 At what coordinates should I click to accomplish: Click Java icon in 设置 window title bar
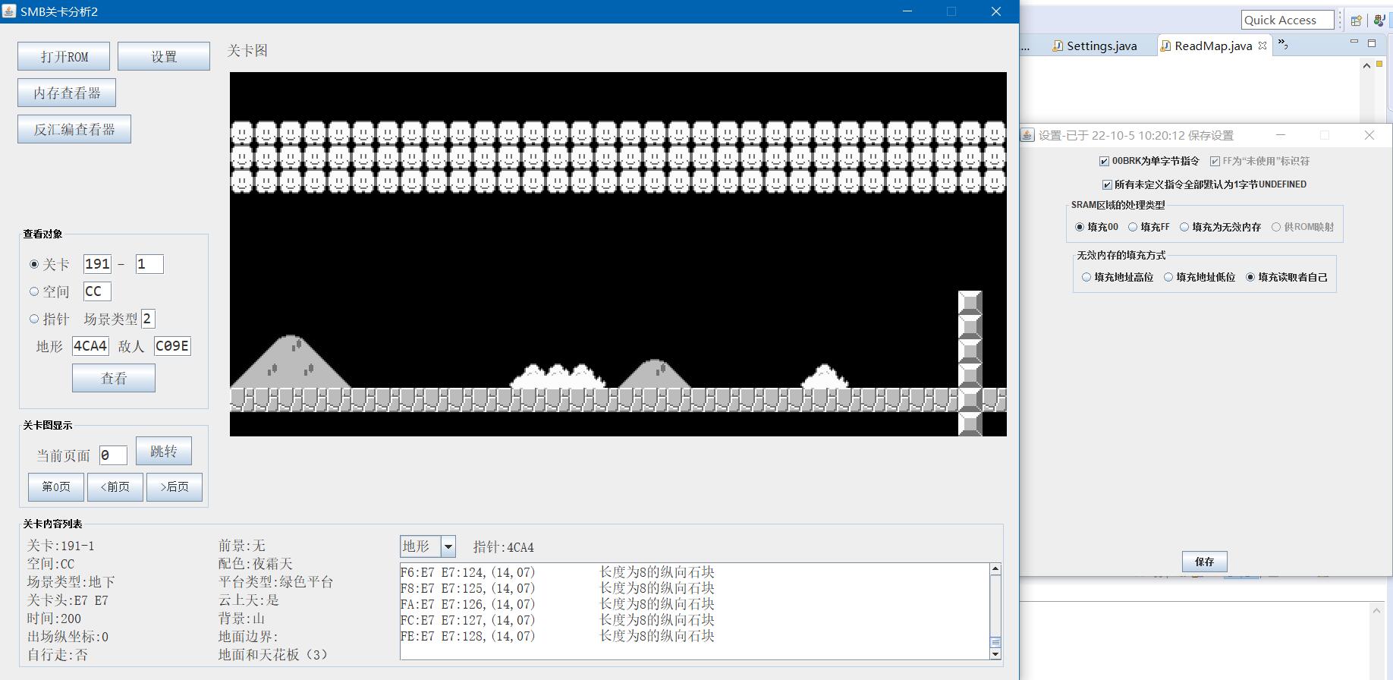(x=1027, y=135)
